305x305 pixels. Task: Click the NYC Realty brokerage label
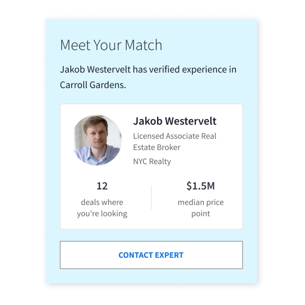(x=152, y=162)
